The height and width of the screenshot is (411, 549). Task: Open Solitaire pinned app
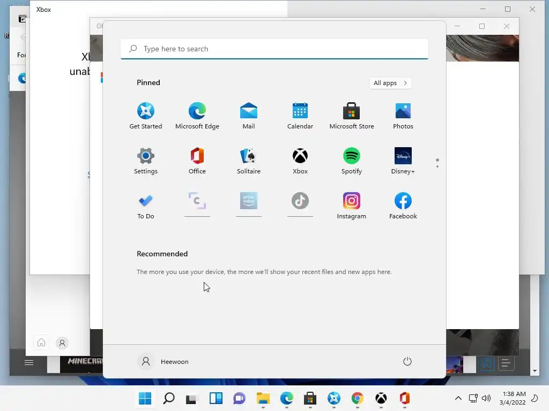pyautogui.click(x=249, y=161)
